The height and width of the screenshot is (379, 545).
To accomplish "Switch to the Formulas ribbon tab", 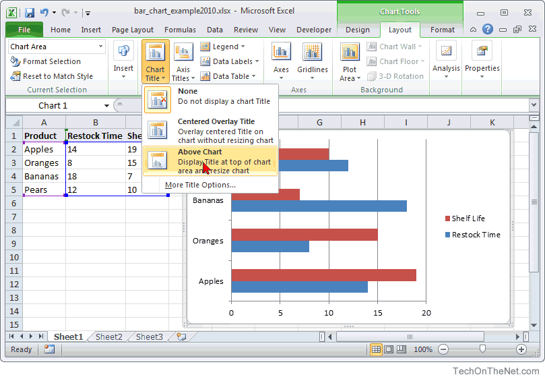I will pyautogui.click(x=180, y=30).
